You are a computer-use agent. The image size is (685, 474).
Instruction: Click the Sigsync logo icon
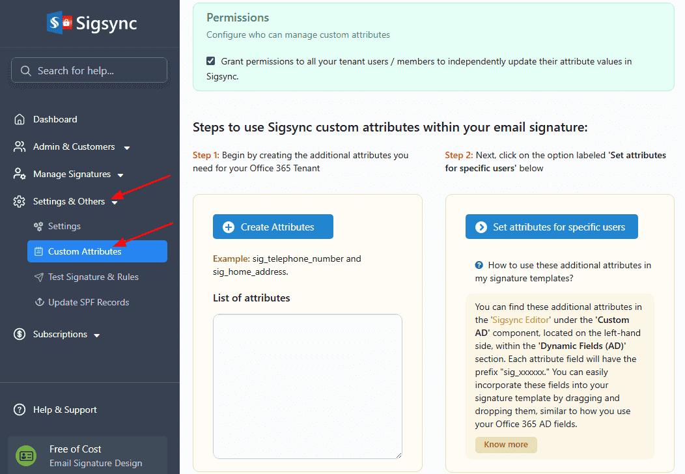pos(59,23)
